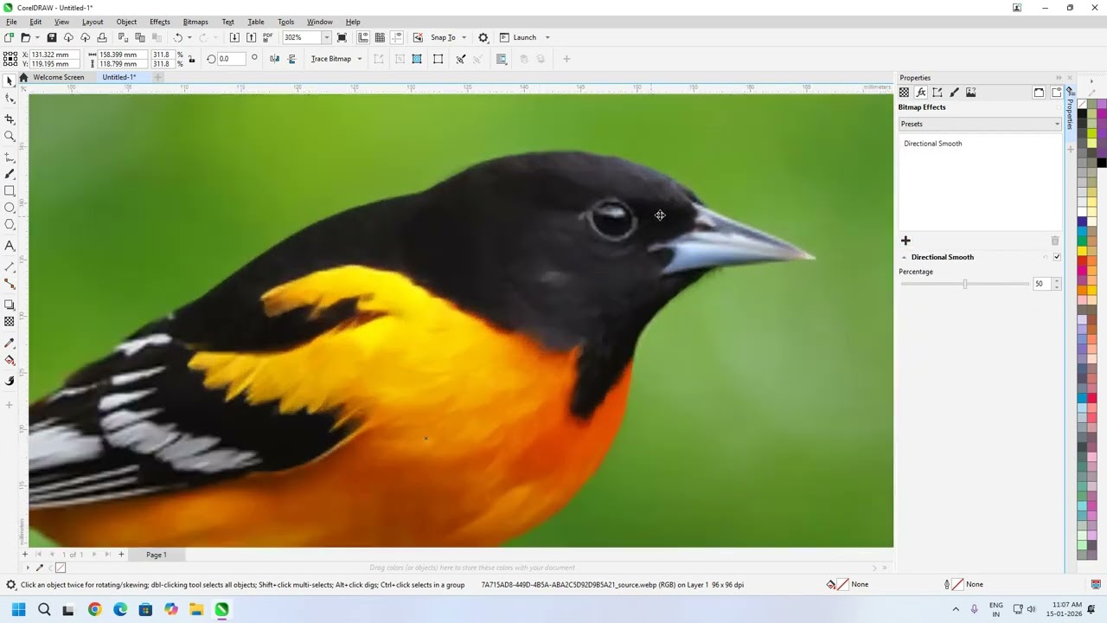The height and width of the screenshot is (623, 1107).
Task: Choose the Crop tool
Action: [10, 119]
